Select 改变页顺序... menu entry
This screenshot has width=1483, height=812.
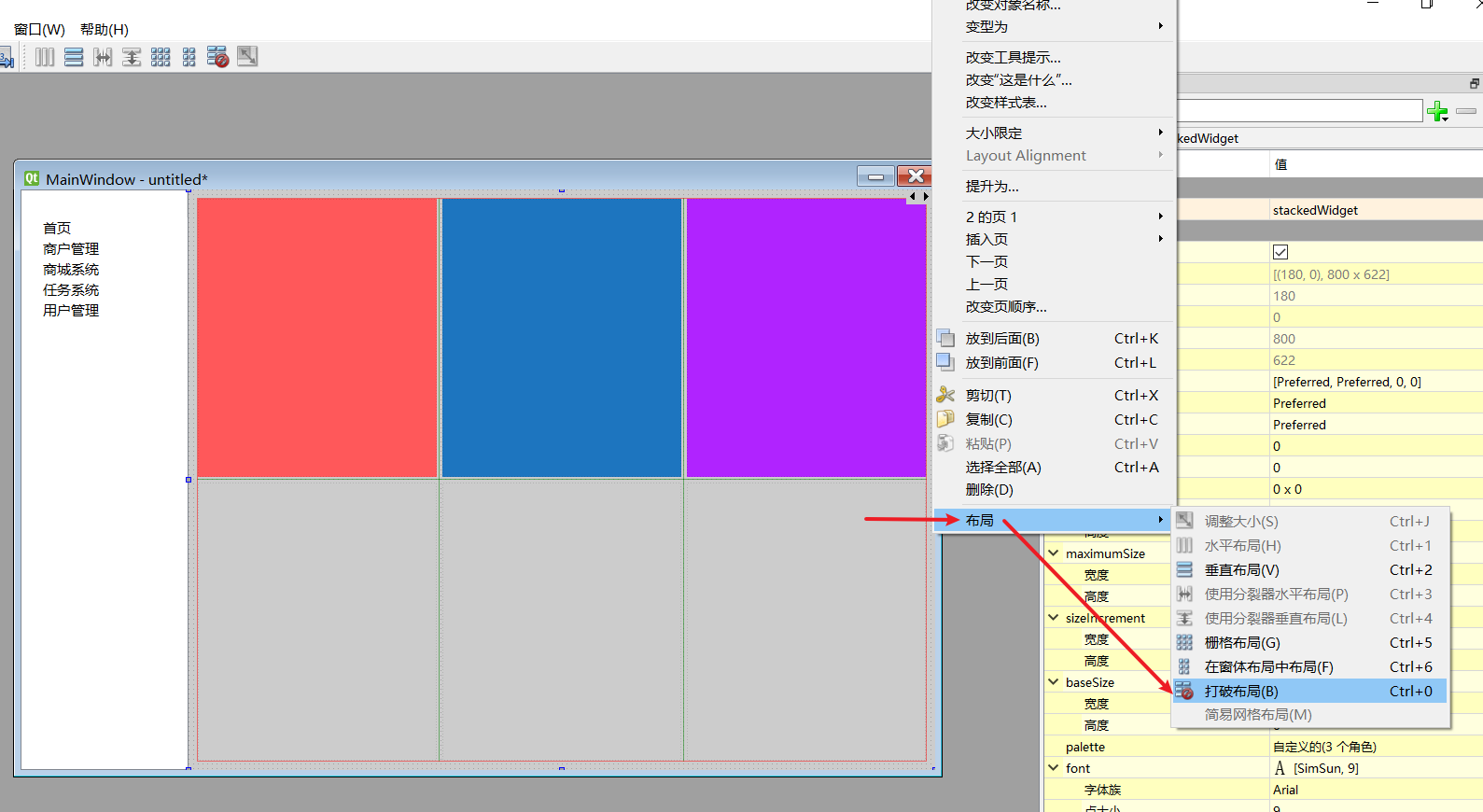click(x=1053, y=307)
